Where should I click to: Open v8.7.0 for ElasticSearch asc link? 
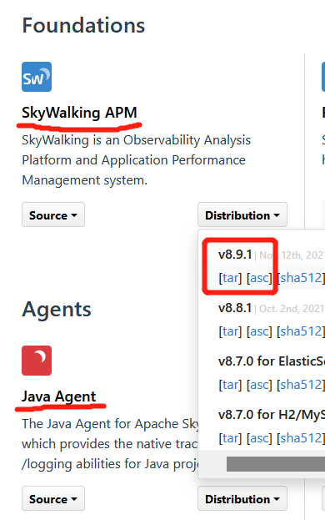[x=259, y=385]
